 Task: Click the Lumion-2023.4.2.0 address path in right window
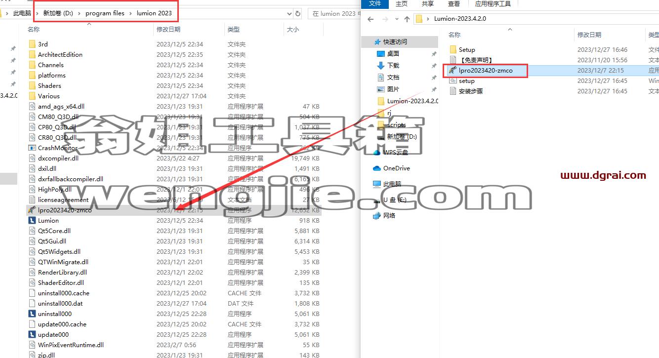pos(460,19)
